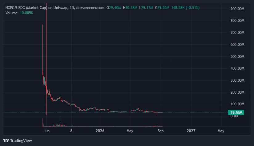Open the TradingView text link
254x146 pixels.
(x=21, y=140)
